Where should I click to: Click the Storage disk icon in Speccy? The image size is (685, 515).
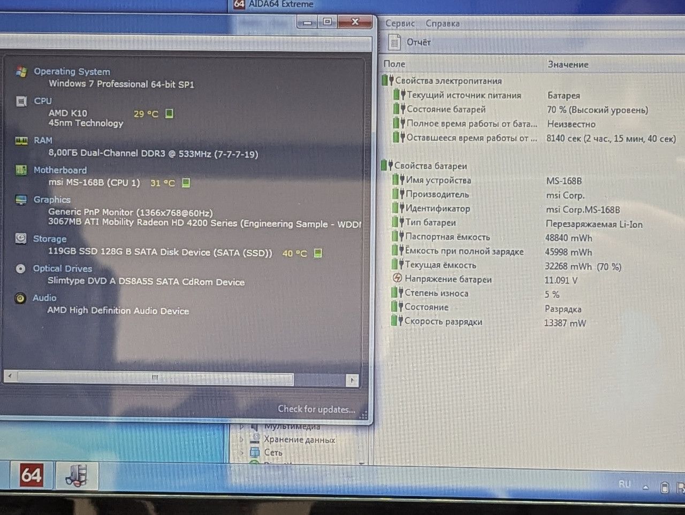pyautogui.click(x=21, y=239)
